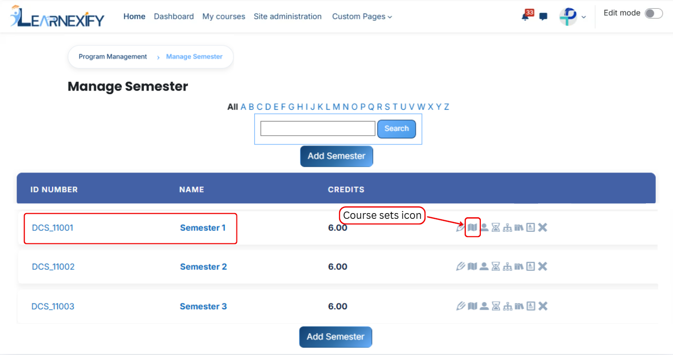This screenshot has height=355, width=673.
Task: Filter semesters by letter S
Action: pos(387,107)
